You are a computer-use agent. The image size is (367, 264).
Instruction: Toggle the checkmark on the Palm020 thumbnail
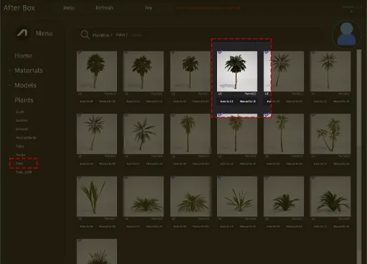[x=126, y=52]
